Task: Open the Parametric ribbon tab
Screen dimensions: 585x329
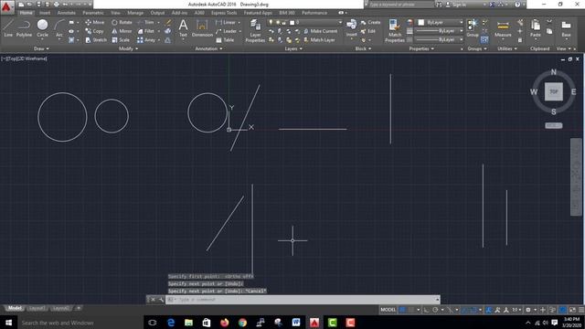Action: 93,13
